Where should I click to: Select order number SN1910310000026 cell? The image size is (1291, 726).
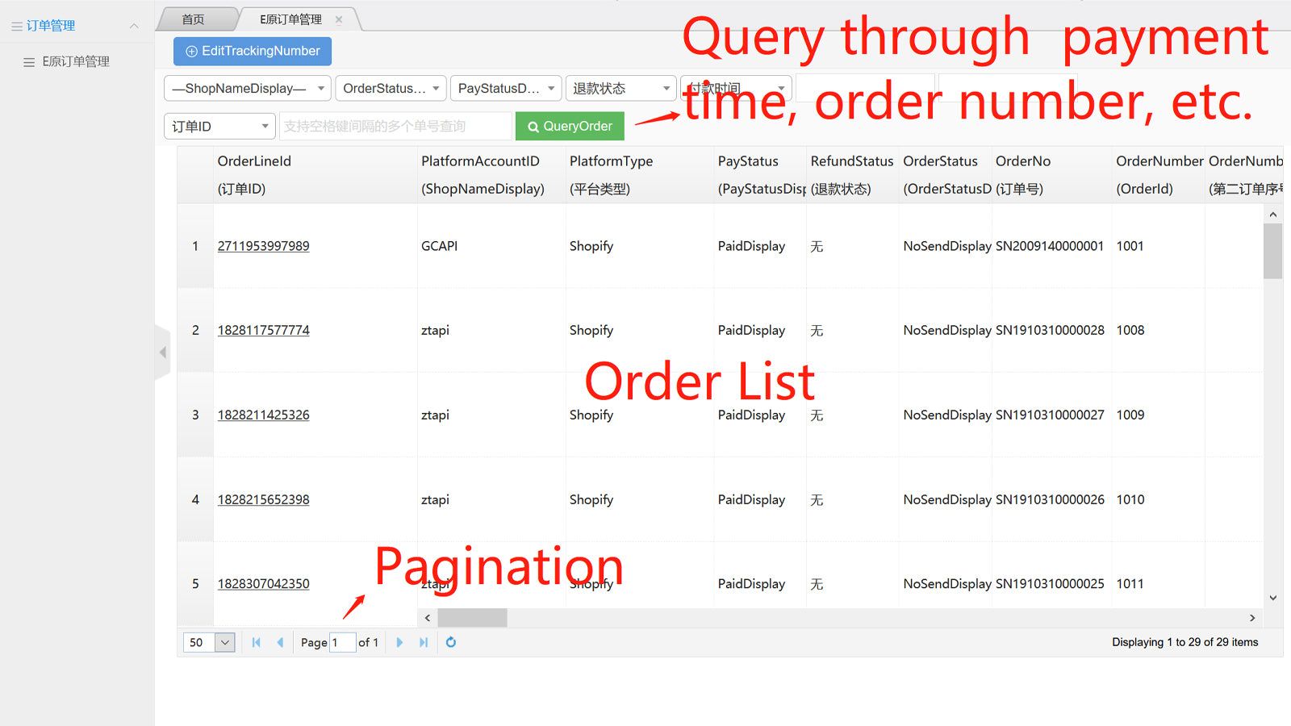coord(1051,499)
